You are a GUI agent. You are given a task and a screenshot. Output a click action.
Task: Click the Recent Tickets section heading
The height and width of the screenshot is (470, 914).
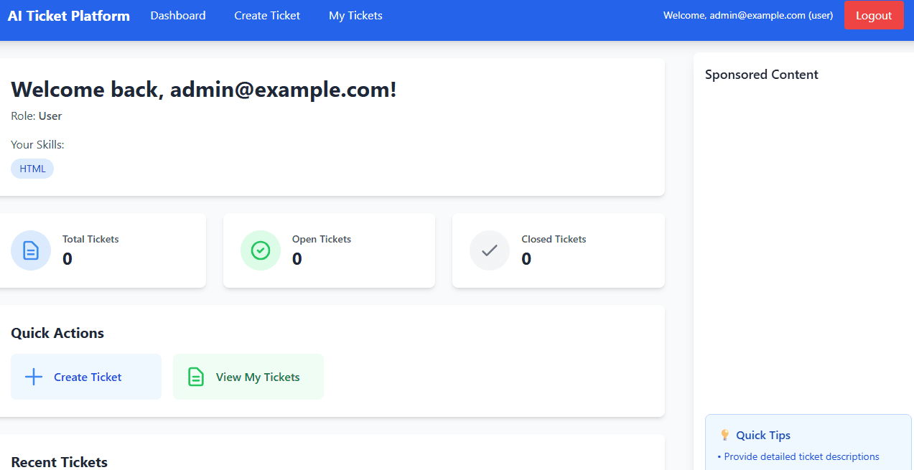60,462
